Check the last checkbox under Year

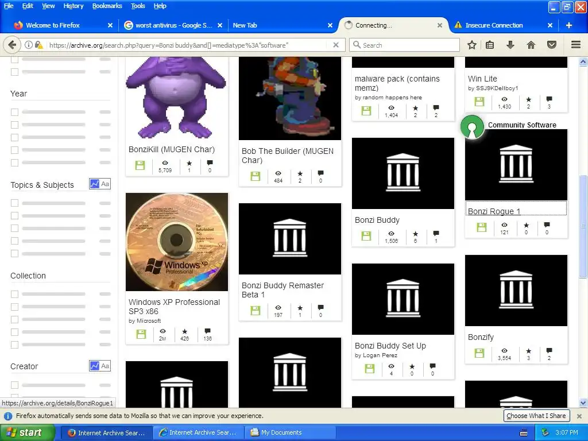(x=14, y=163)
